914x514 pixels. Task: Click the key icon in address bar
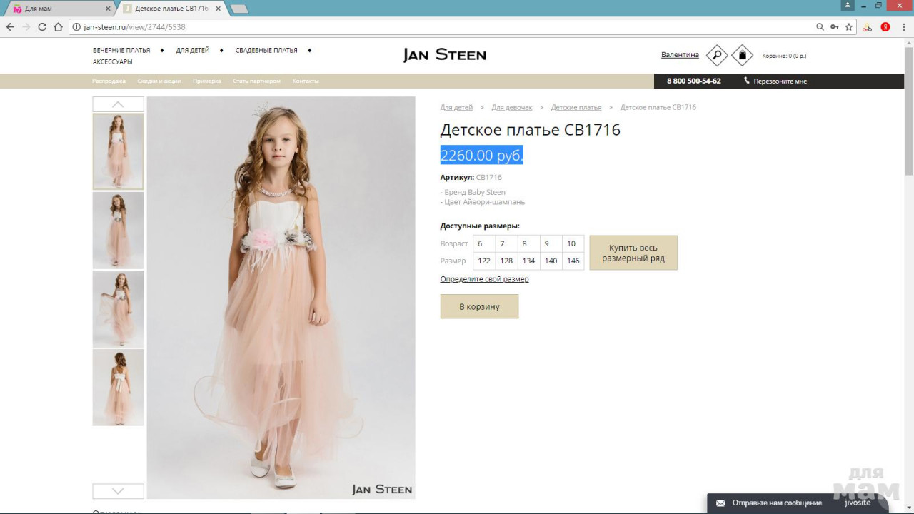coord(834,27)
